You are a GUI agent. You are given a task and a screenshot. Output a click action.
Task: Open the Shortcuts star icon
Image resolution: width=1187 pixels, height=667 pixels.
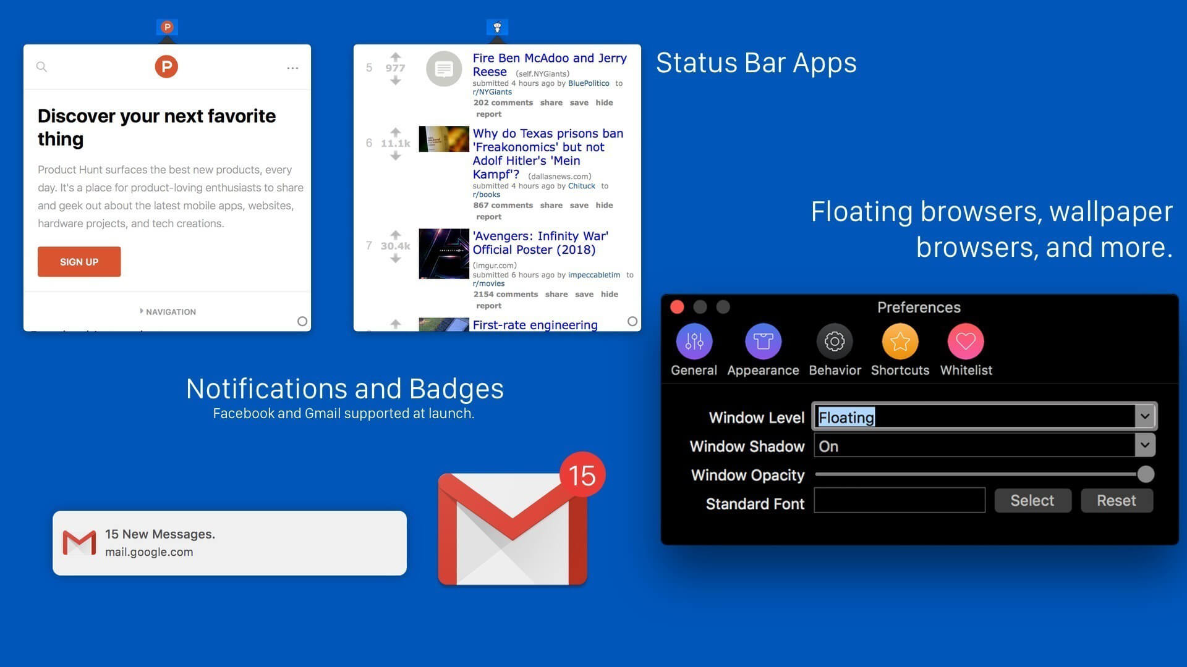click(x=900, y=342)
